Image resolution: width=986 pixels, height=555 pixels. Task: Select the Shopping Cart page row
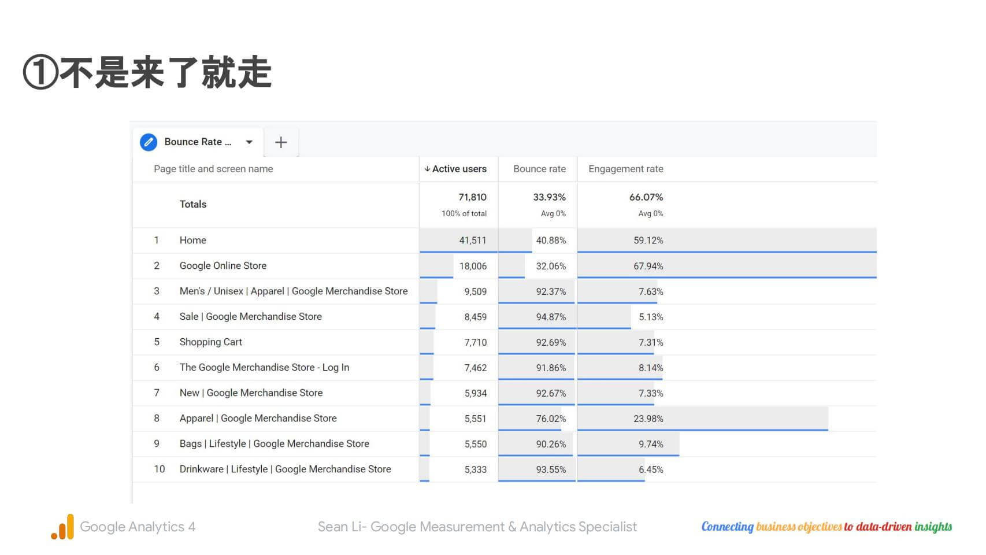pyautogui.click(x=210, y=342)
